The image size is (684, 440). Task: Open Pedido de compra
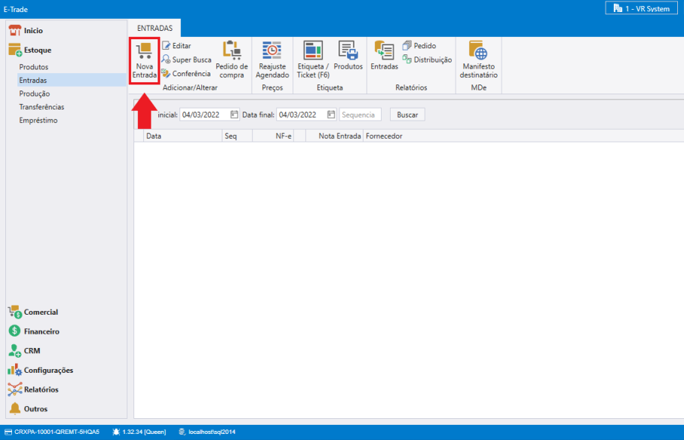232,60
